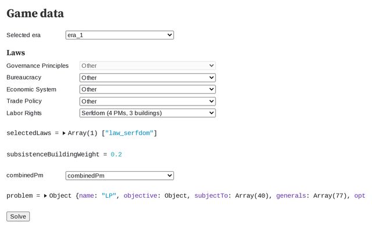Open the Economic System dropdown
The width and height of the screenshot is (372, 232).
tap(147, 89)
